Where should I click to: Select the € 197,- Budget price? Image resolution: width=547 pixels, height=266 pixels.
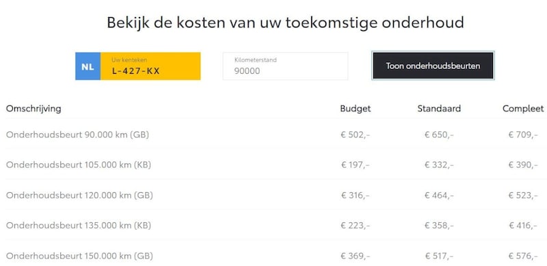[355, 165]
